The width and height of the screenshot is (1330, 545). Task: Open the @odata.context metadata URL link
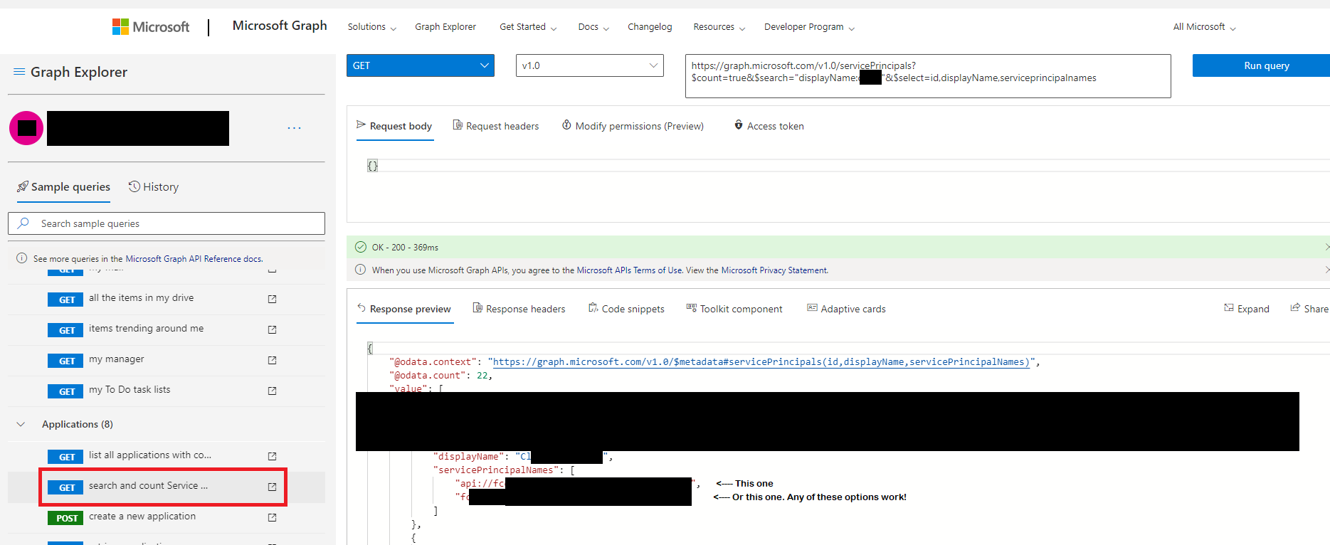(x=762, y=362)
